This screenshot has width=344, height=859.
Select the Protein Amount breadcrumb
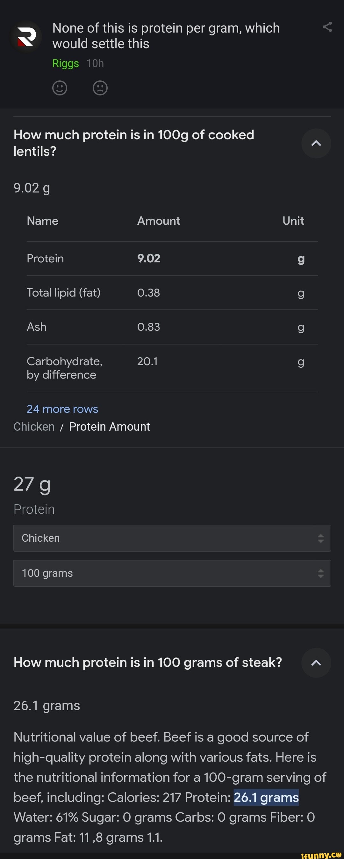pyautogui.click(x=110, y=426)
